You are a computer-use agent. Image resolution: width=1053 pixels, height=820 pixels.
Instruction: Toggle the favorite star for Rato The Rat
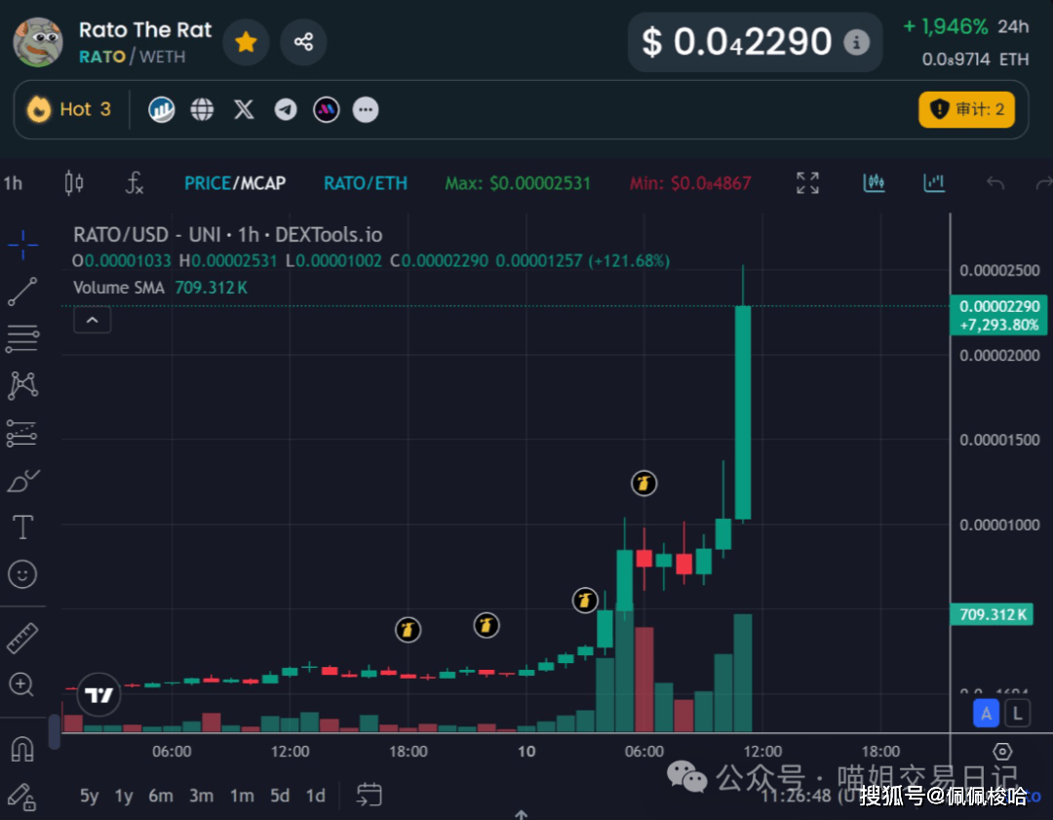click(x=246, y=42)
